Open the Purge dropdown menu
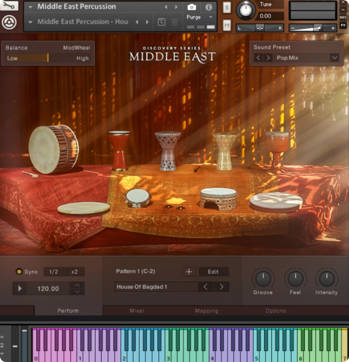This screenshot has height=362, width=349. point(210,17)
